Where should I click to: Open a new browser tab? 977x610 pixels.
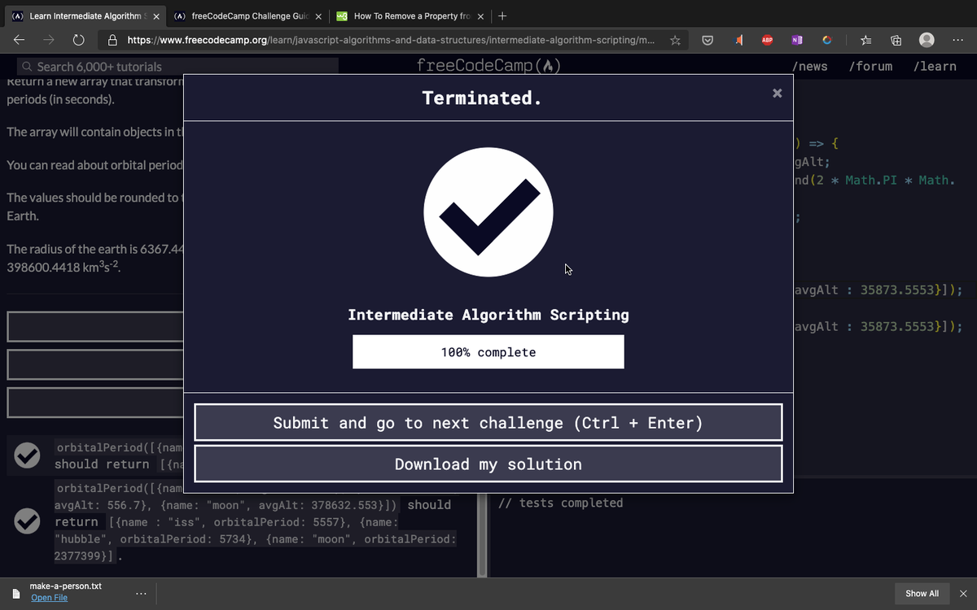[x=503, y=16]
